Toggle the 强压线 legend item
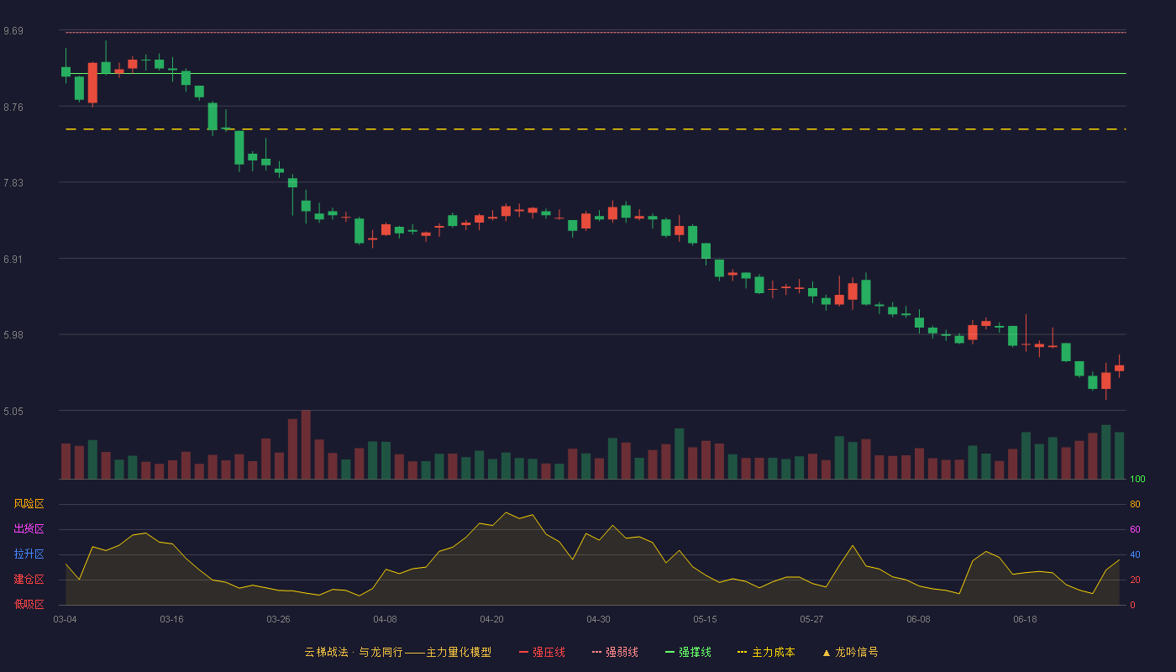Screen dimensions: 1176x672 (x=542, y=652)
